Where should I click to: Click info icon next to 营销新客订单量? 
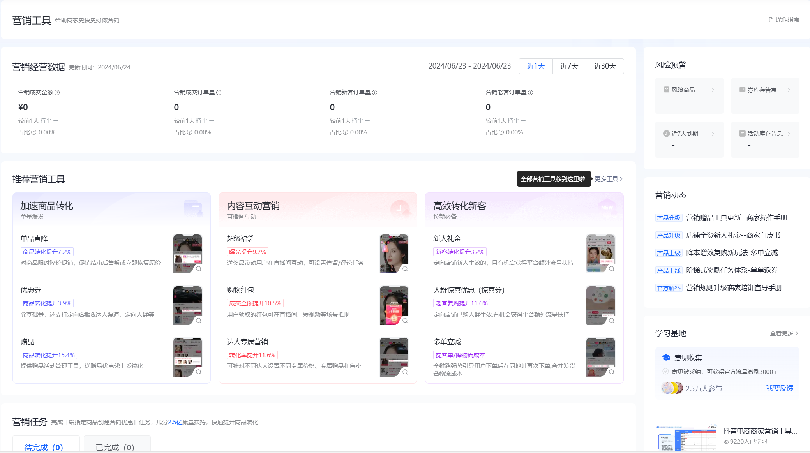(375, 93)
